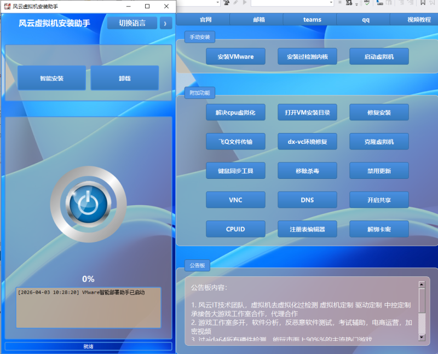Toggle 解决cpu虚拟化 to fix CPU virtualization
Viewport: 438px width, 354px height.
point(235,112)
